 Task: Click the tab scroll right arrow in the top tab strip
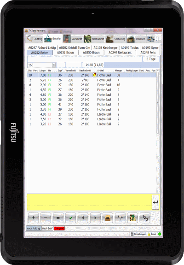click(x=160, y=41)
